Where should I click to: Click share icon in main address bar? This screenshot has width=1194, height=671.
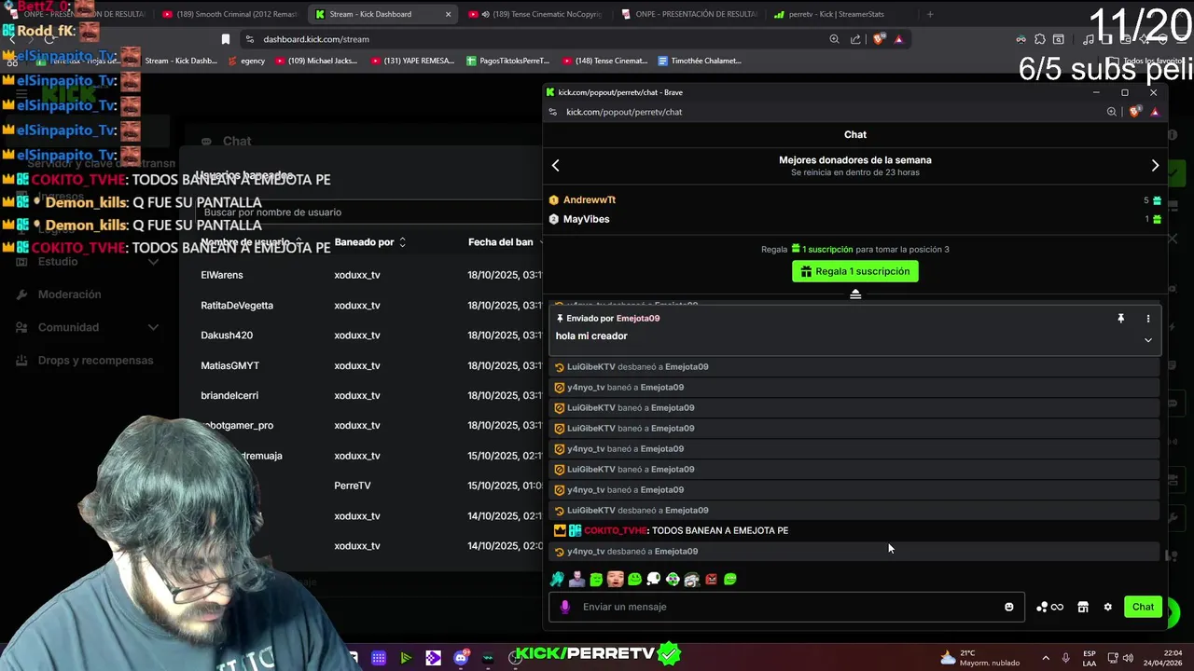tap(855, 39)
